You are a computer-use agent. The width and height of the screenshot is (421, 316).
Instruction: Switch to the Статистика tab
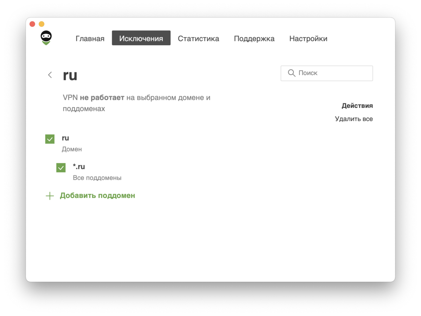198,38
